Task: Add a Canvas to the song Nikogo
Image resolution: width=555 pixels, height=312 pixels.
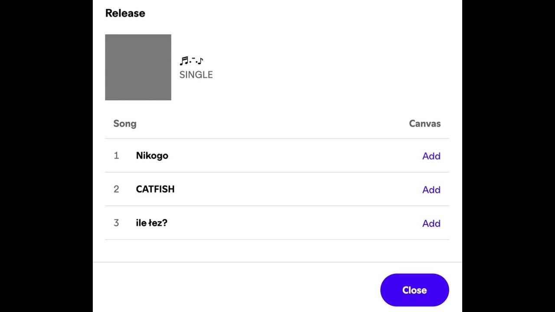Action: (x=431, y=156)
